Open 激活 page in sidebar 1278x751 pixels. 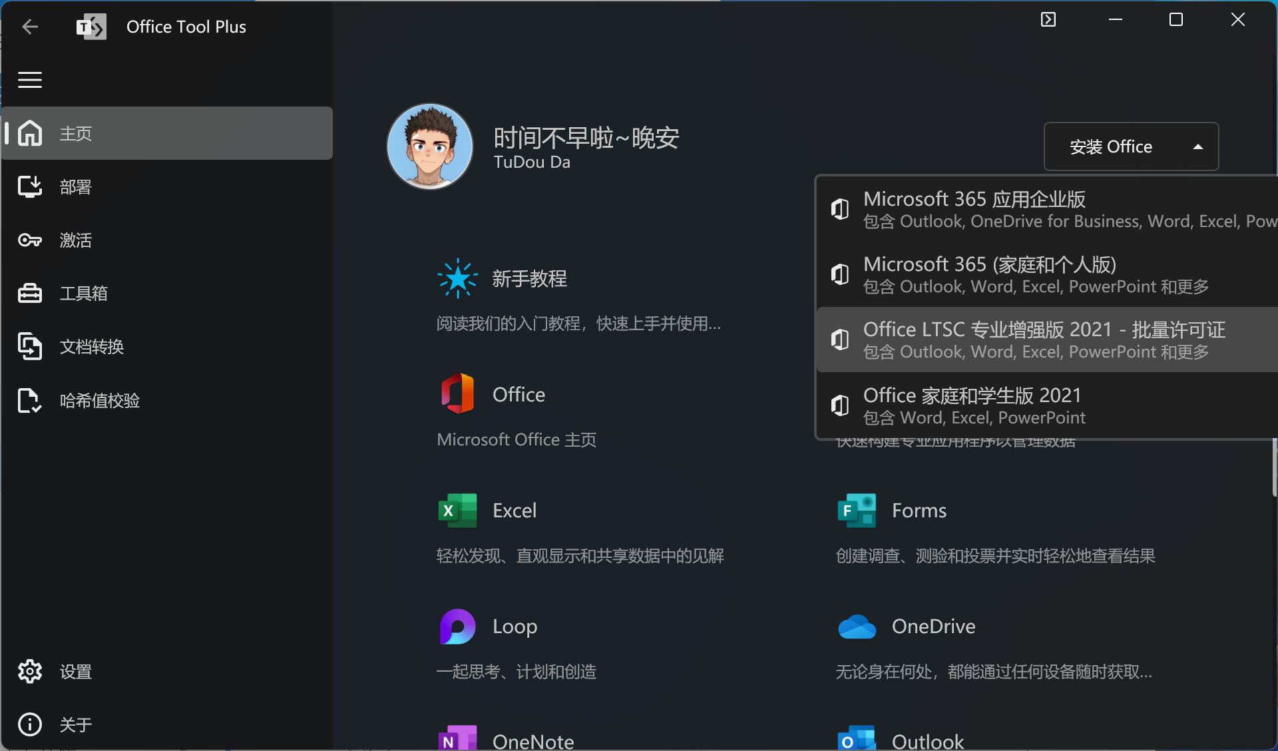(x=75, y=240)
